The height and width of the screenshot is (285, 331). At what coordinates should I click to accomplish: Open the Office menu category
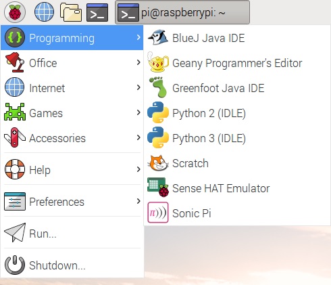point(72,62)
